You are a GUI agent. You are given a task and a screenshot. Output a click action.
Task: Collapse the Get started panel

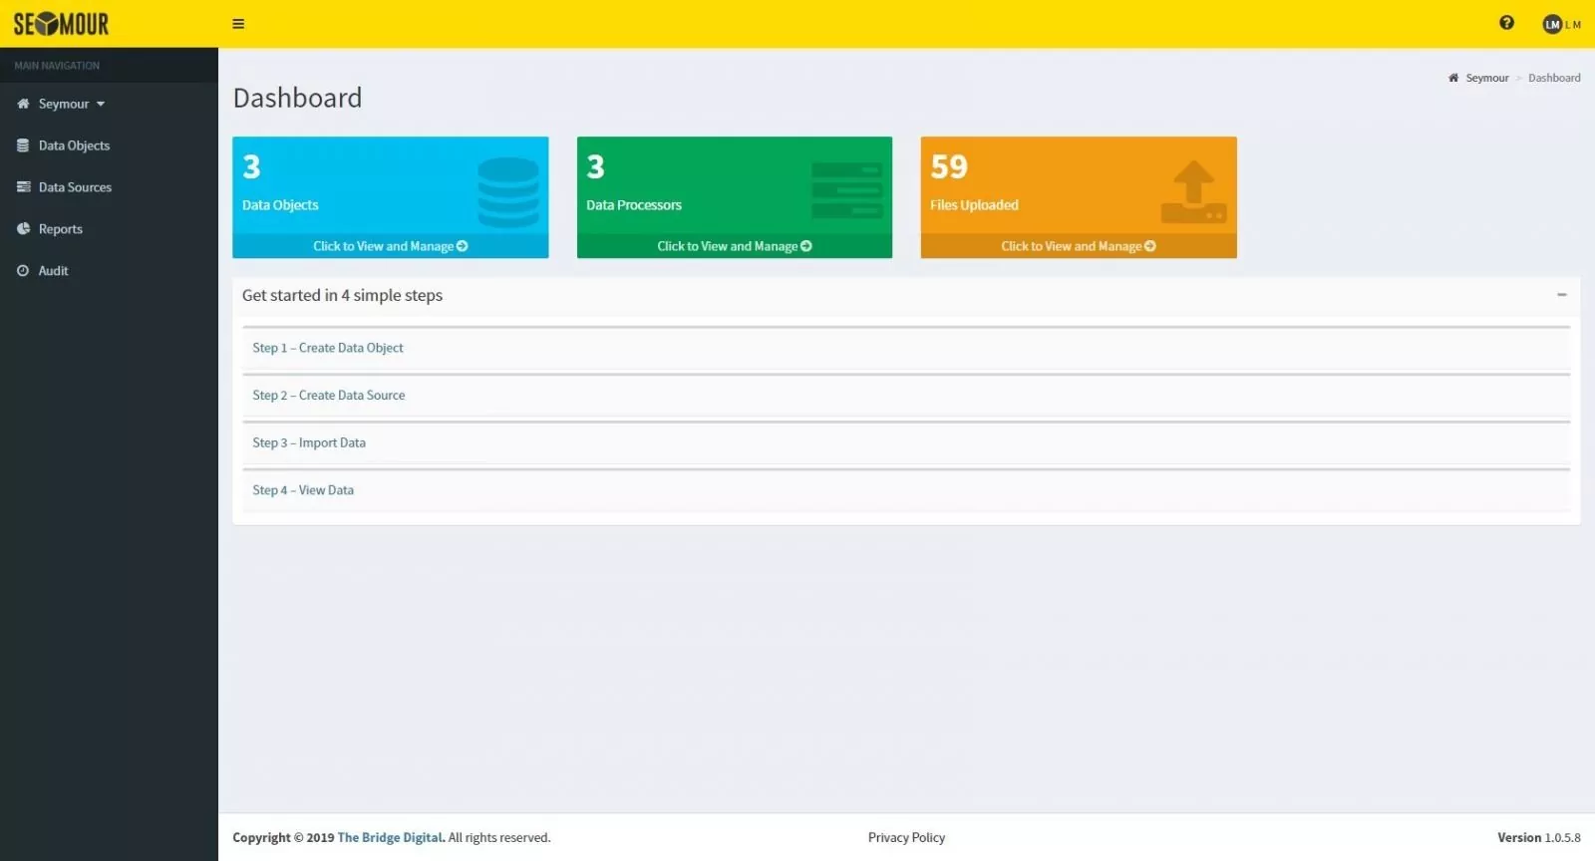tap(1561, 295)
